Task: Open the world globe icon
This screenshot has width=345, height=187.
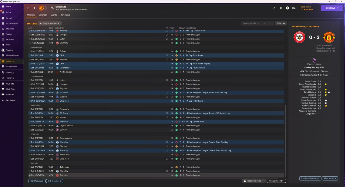Action: [281, 8]
